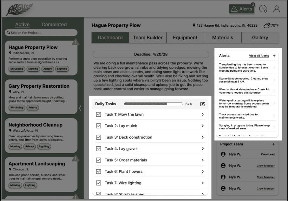Click the Argus leaf logo
288x201 pixels.
click(19, 9)
